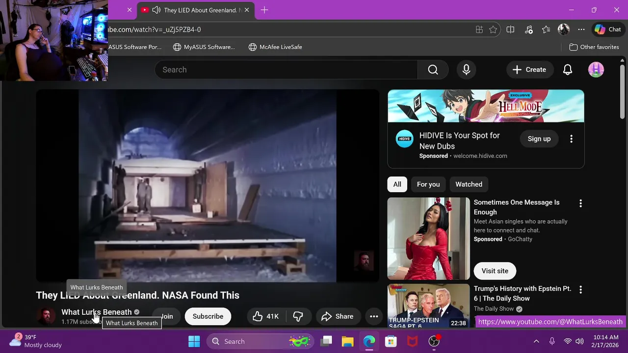The width and height of the screenshot is (628, 353).
Task: Add page to favorites with star icon
Action: point(493,29)
